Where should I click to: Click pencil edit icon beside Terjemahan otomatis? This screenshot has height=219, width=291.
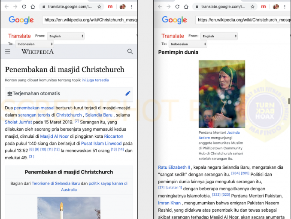coord(128,93)
